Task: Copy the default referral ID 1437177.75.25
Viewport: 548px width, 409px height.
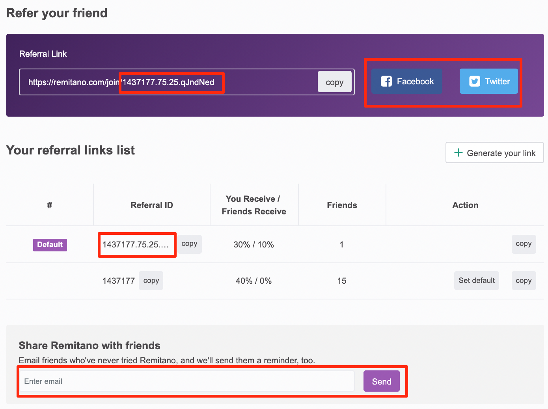Action: point(190,244)
